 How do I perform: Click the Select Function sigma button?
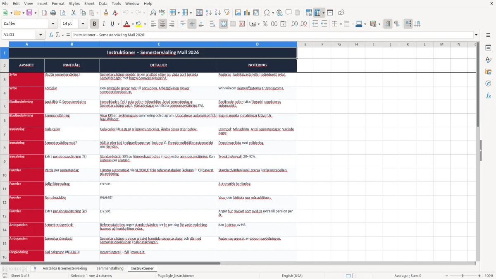click(57, 35)
